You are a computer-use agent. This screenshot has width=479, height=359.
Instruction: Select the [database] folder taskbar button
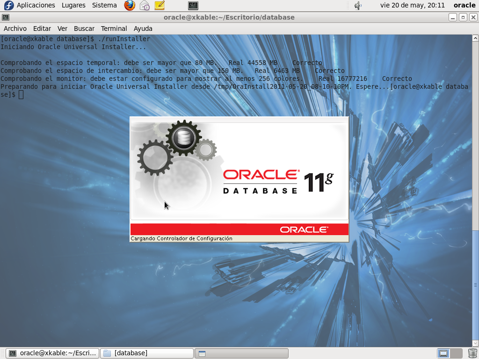click(146, 353)
